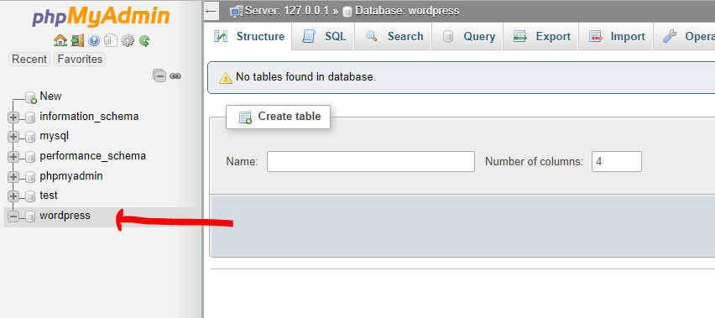This screenshot has height=318, width=715.
Task: Open phpMyAdmin documentation help icon
Action: [94, 41]
